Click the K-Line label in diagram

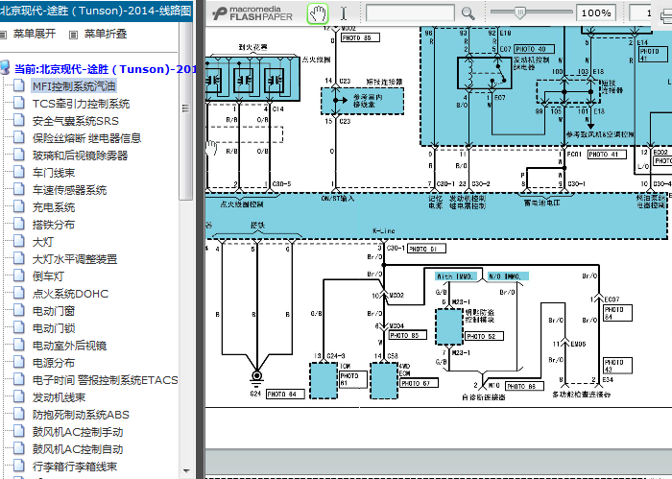click(384, 231)
